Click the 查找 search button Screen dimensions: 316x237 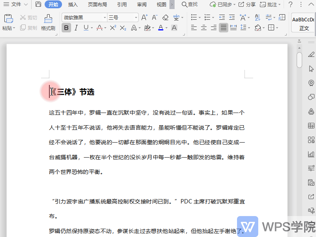coord(190,4)
